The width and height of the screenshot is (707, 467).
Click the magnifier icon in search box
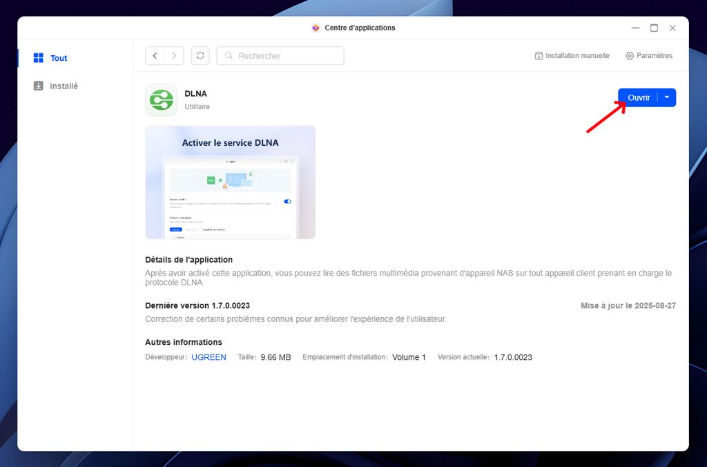229,56
